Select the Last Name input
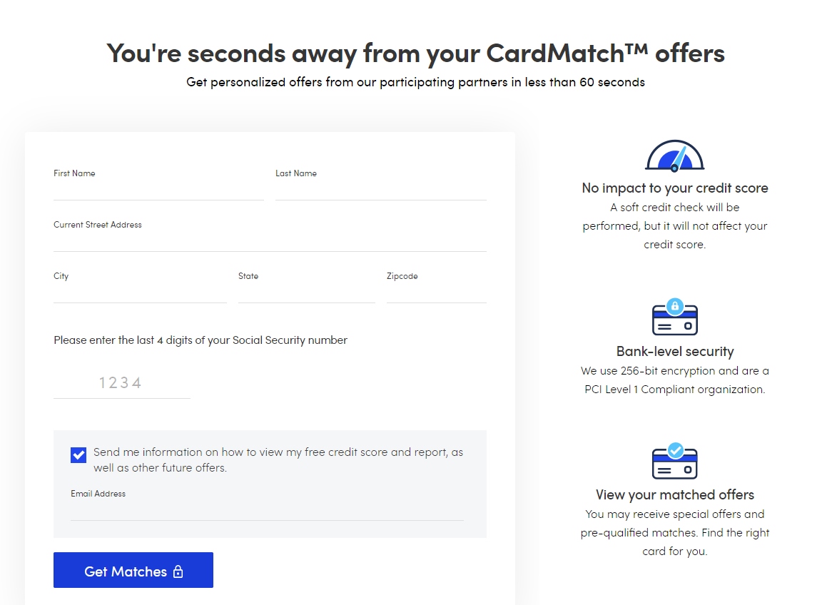This screenshot has width=827, height=605. point(380,189)
